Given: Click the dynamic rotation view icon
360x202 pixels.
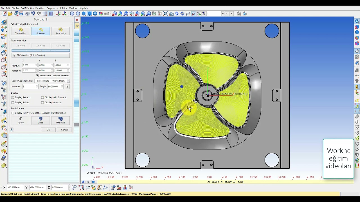Looking at the screenshot, I should tap(177, 13).
